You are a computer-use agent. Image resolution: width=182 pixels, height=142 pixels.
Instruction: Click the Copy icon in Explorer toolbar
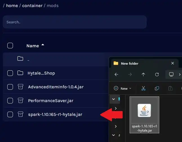pyautogui.click(x=157, y=88)
